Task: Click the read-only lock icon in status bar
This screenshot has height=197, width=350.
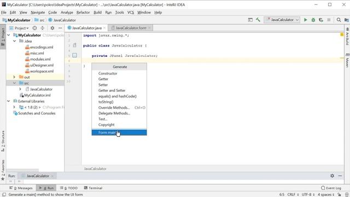Action: point(339,195)
